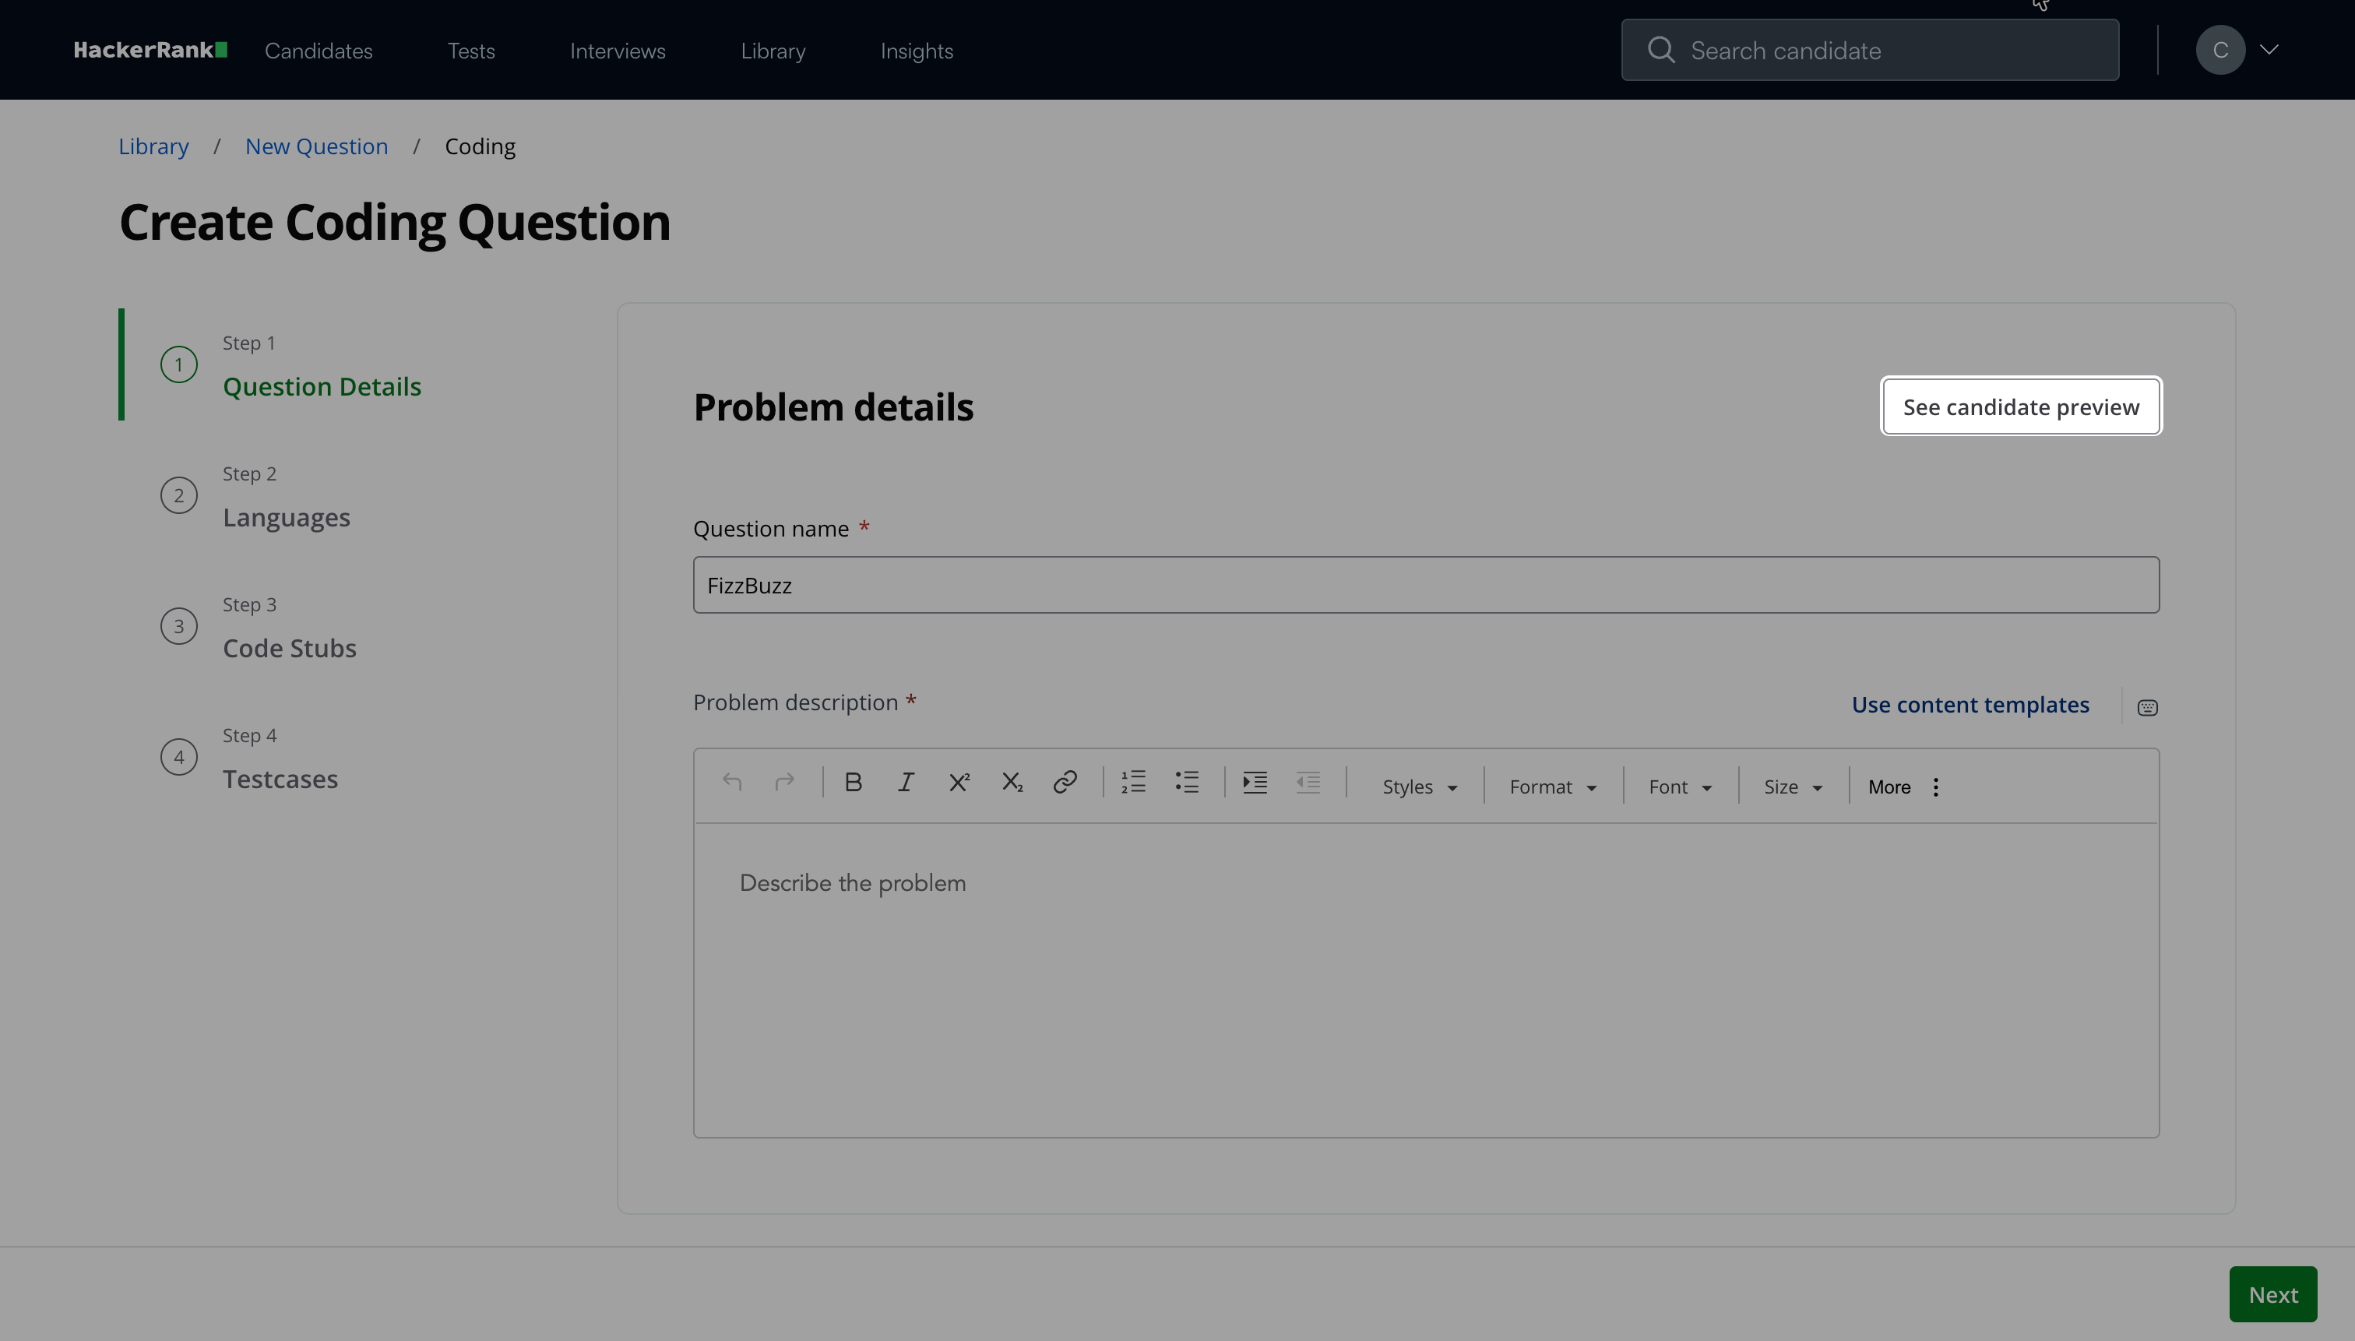Increase indent in the editor

point(1255,783)
